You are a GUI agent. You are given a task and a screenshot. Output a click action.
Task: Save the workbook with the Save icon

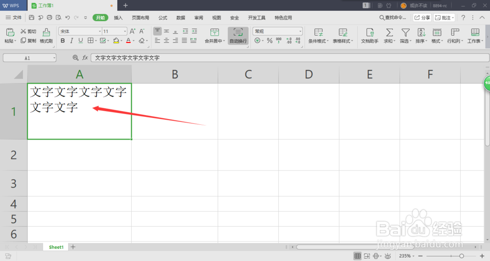coord(31,18)
